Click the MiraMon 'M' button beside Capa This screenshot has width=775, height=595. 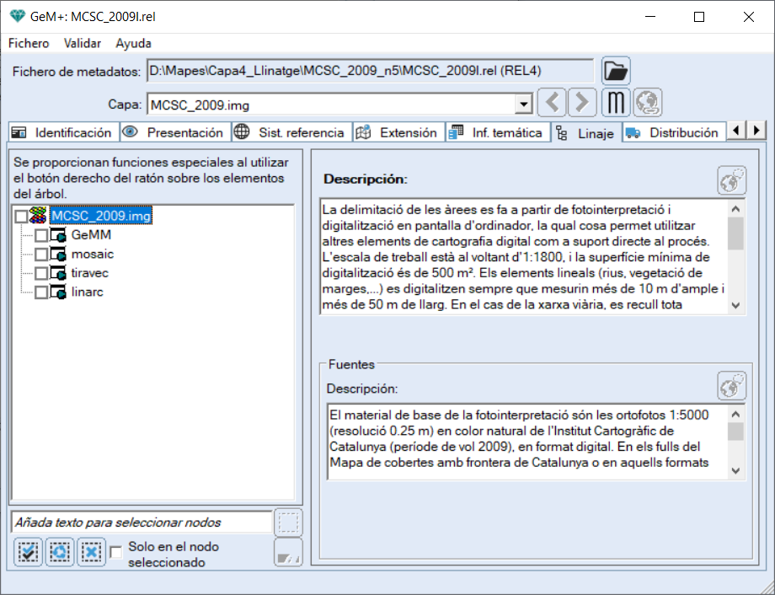(616, 104)
